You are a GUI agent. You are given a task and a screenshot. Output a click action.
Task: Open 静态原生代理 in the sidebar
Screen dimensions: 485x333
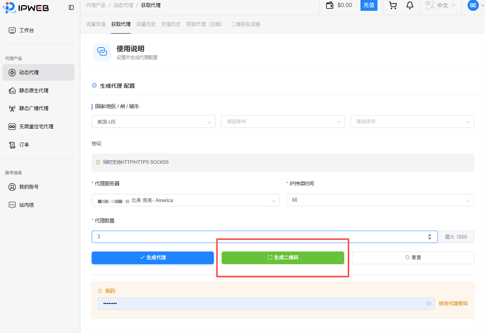38,90
